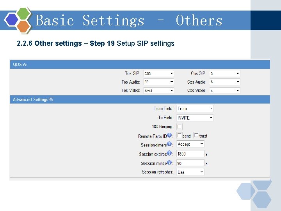Toggle the 180 Ringing checkbox
Screen dimensions: 281x211
point(180,127)
